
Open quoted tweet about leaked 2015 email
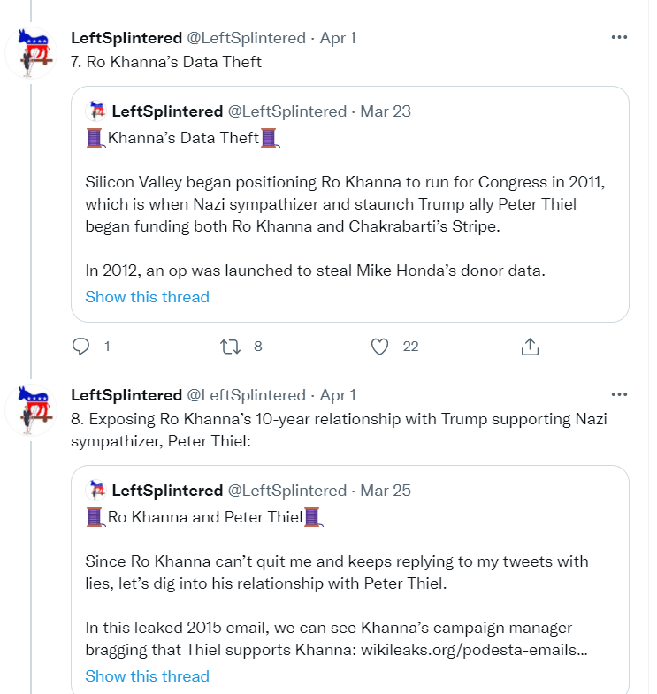(x=349, y=583)
